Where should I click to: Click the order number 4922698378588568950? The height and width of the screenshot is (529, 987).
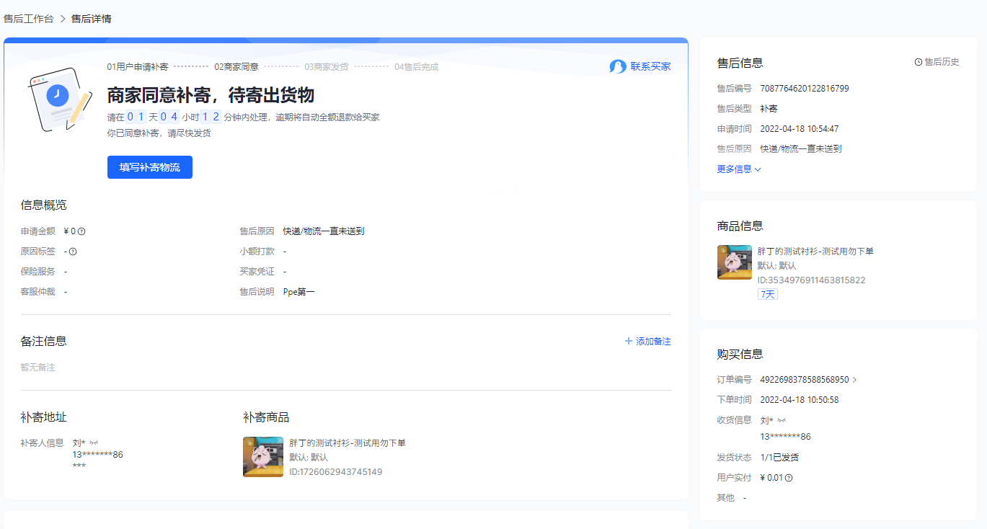(804, 380)
